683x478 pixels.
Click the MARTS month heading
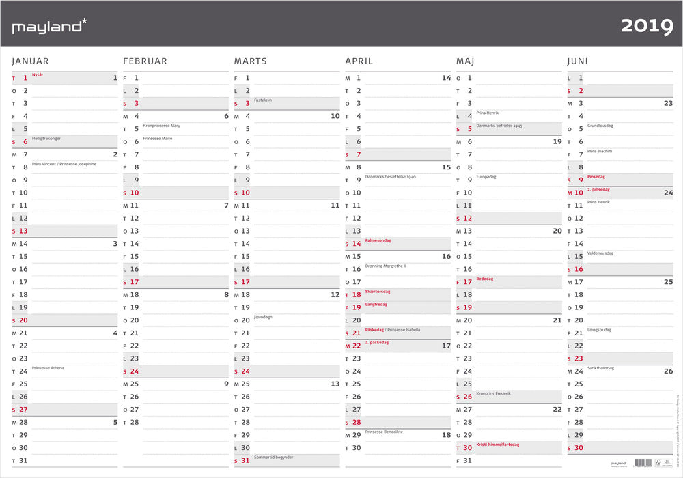tap(251, 61)
